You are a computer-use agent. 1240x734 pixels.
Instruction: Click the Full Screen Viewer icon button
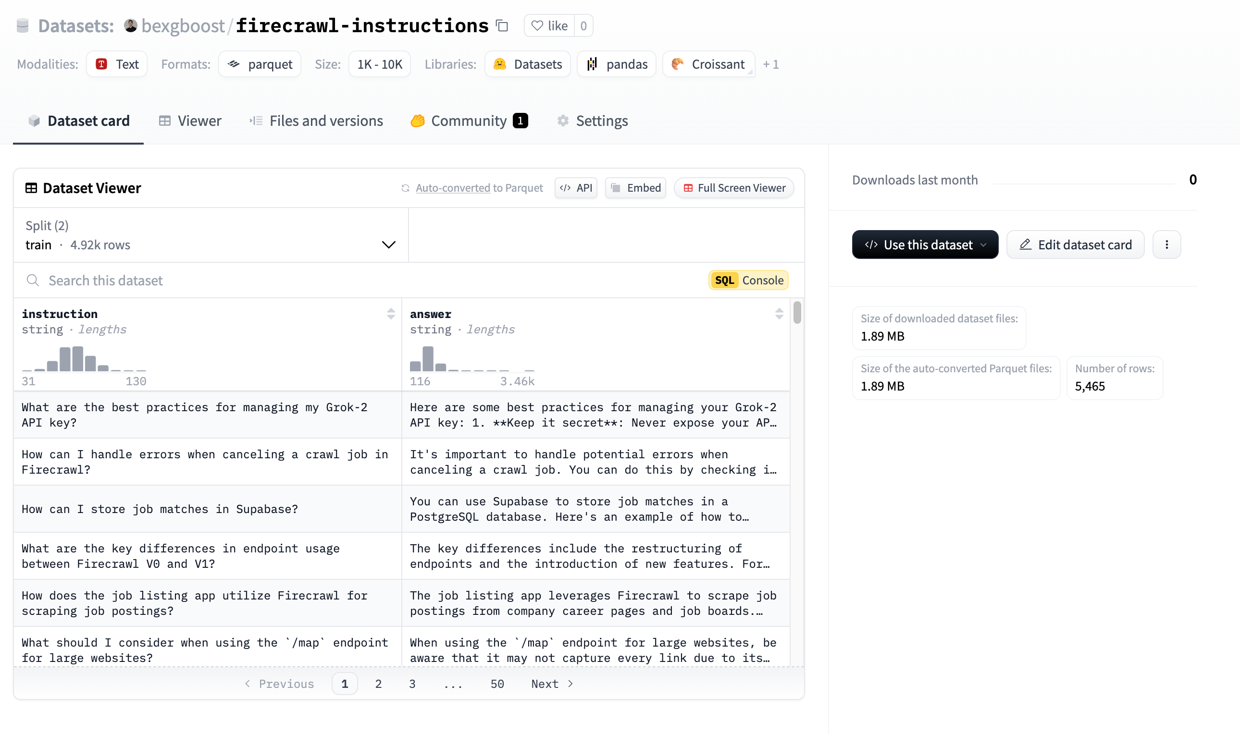[734, 188]
